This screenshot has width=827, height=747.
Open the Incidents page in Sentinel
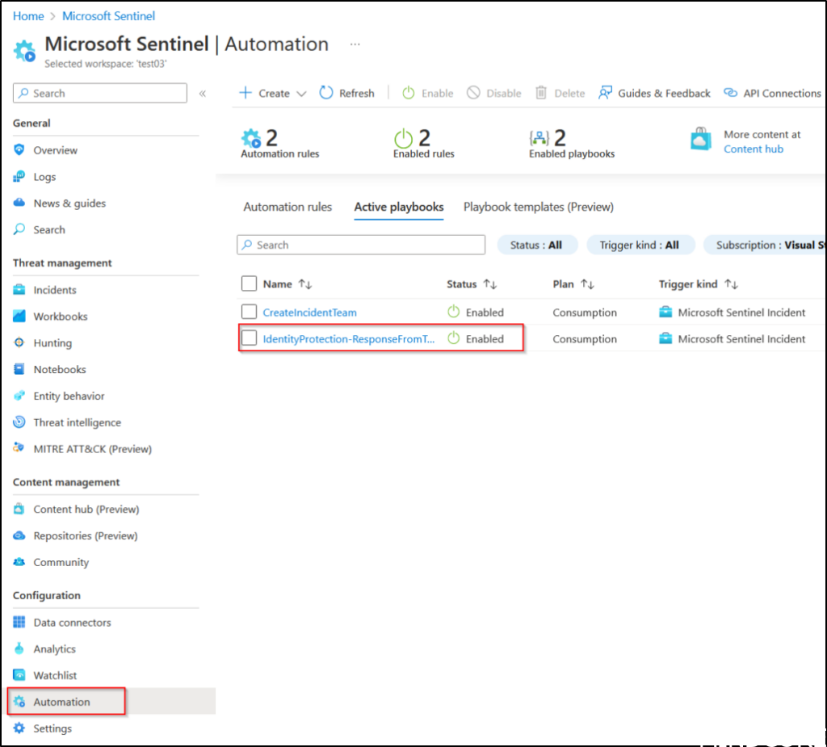pos(51,289)
